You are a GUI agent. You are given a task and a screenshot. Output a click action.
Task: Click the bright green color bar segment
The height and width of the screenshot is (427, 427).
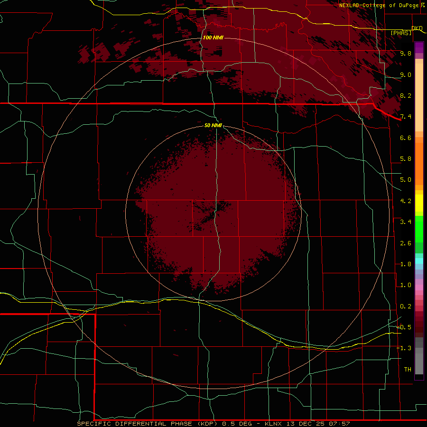pos(419,229)
